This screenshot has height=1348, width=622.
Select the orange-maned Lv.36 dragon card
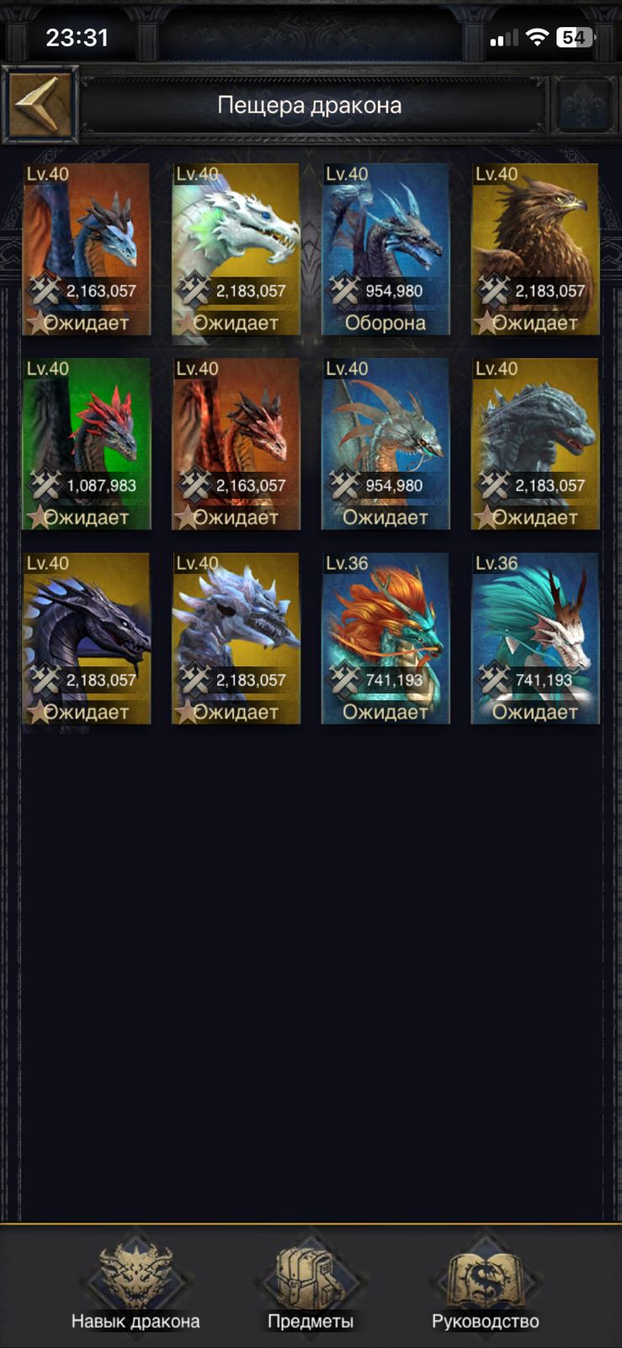click(x=385, y=639)
